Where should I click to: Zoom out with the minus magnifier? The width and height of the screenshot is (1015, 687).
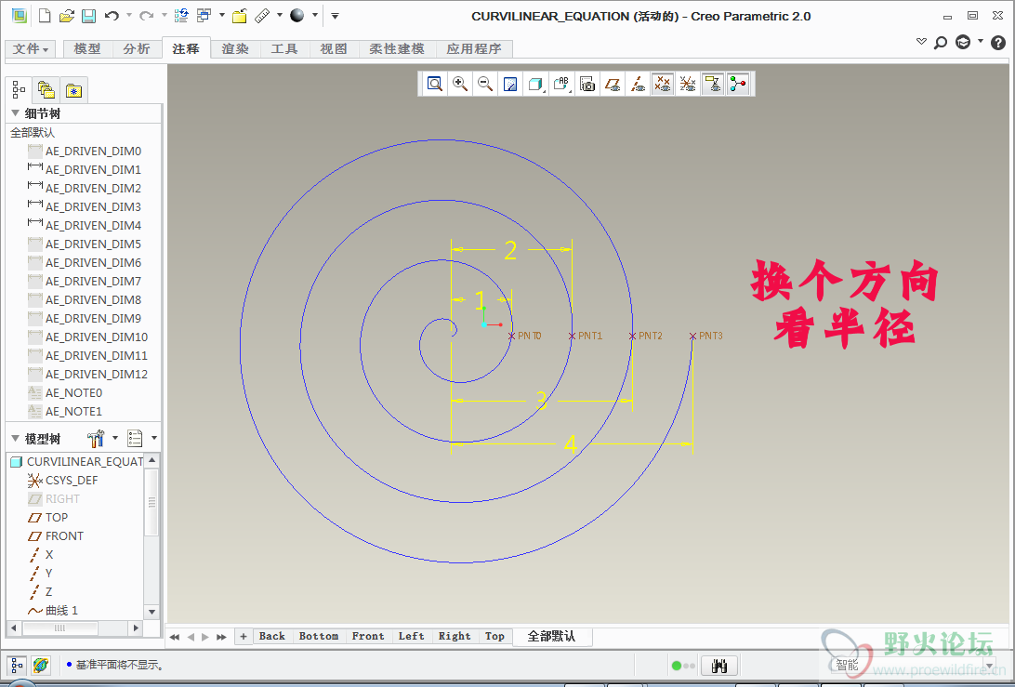point(485,84)
